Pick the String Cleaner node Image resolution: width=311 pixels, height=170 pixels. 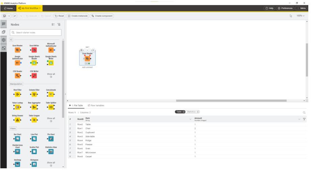pyautogui.click(x=18, y=120)
